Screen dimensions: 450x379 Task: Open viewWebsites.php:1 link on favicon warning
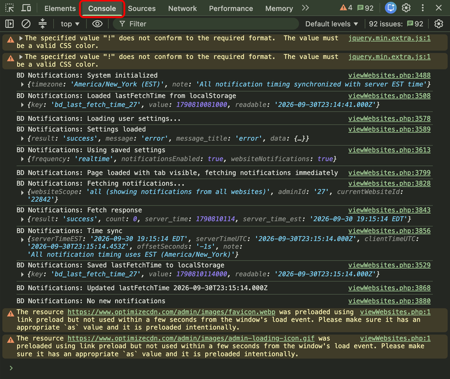395,312
